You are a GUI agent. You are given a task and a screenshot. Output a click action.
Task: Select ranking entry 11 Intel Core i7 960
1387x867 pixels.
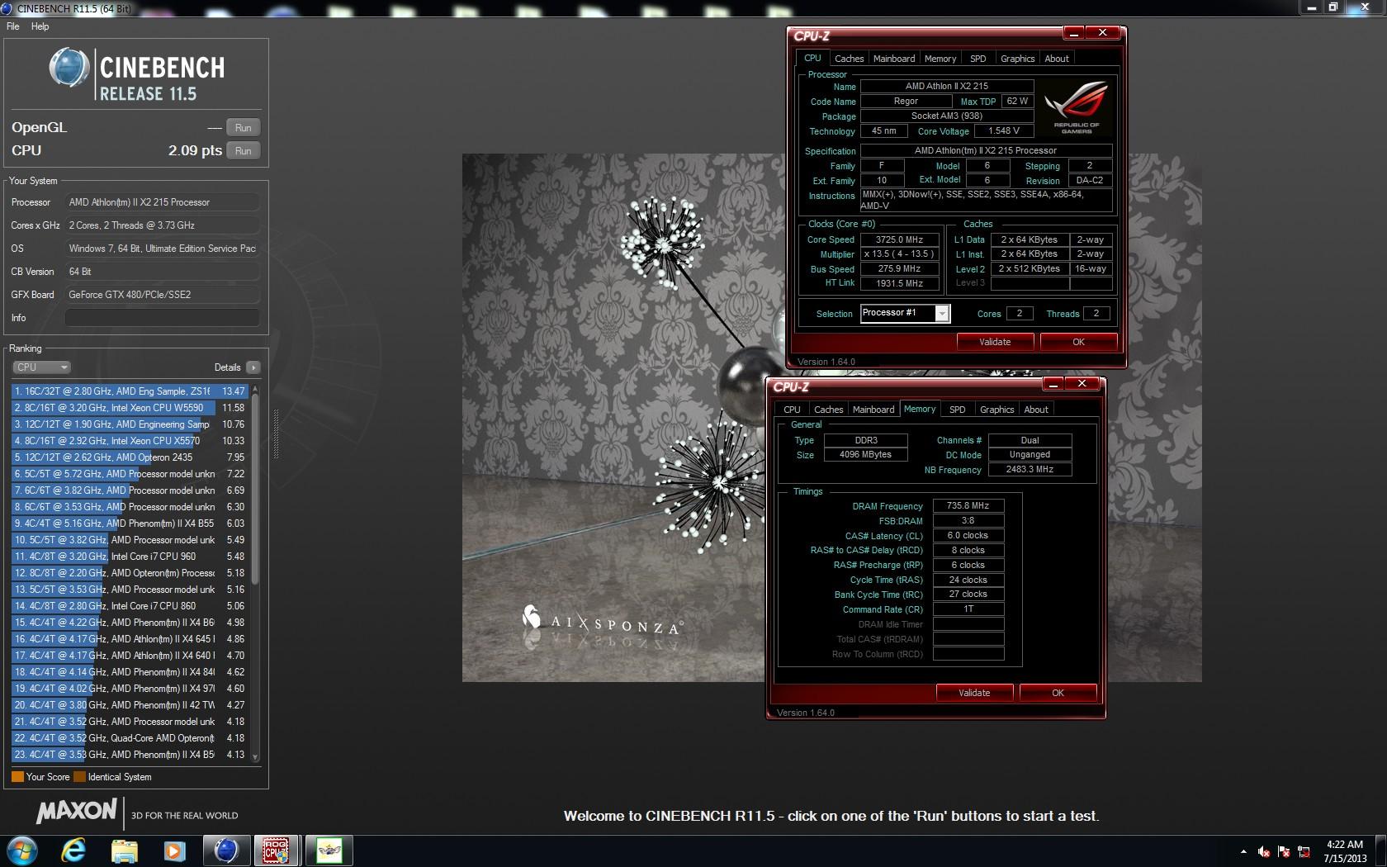click(130, 557)
